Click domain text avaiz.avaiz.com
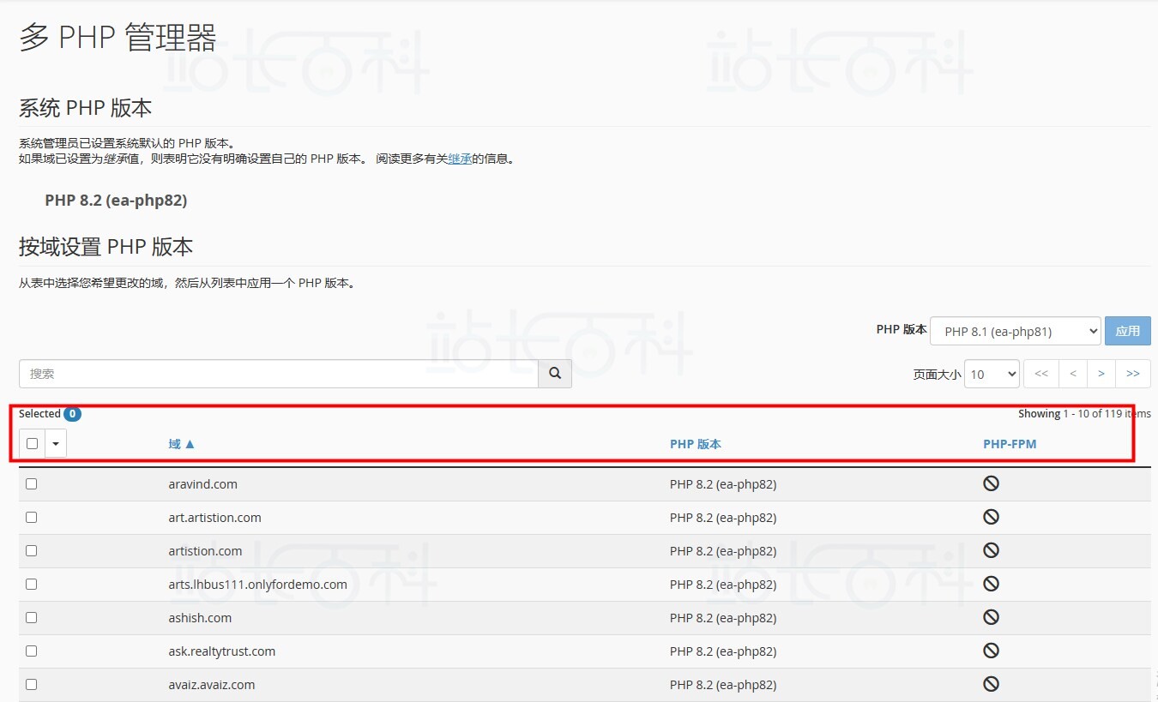 [x=212, y=685]
